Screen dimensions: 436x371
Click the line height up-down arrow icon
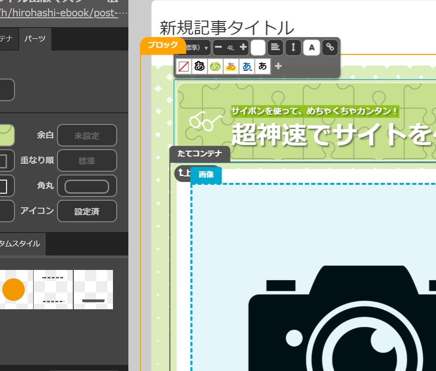point(293,47)
